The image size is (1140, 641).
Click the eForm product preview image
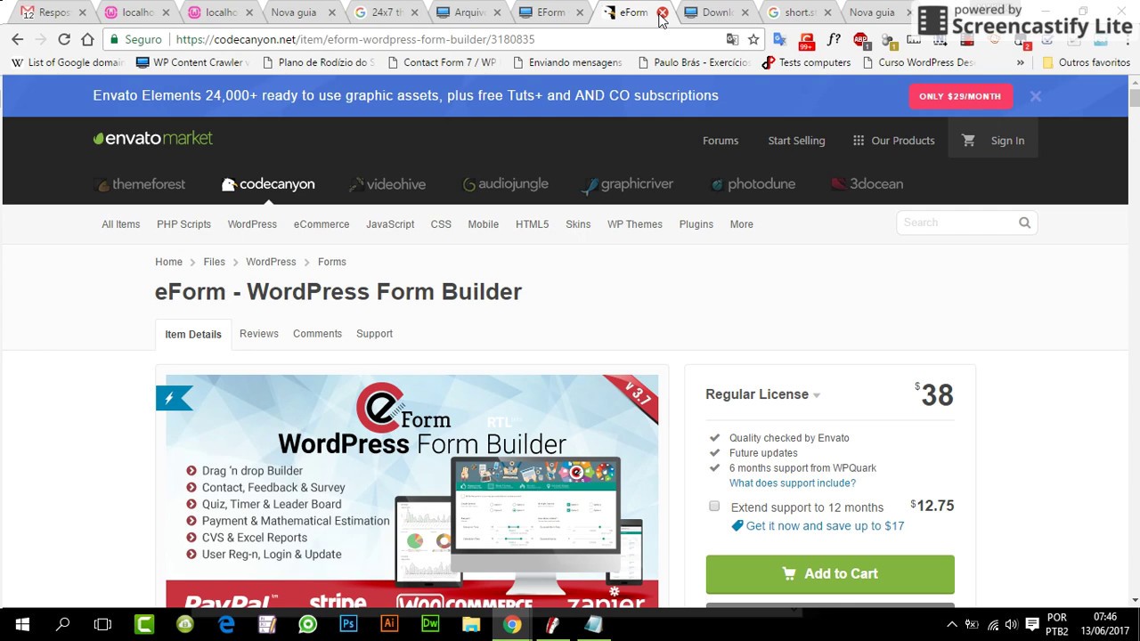pyautogui.click(x=411, y=491)
